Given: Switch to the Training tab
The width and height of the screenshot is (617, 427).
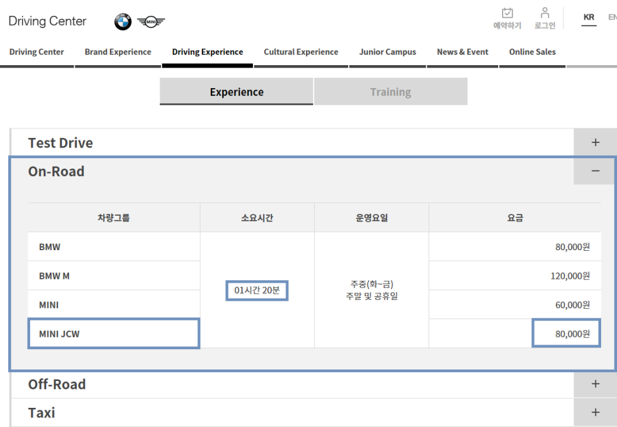Looking at the screenshot, I should tap(391, 92).
